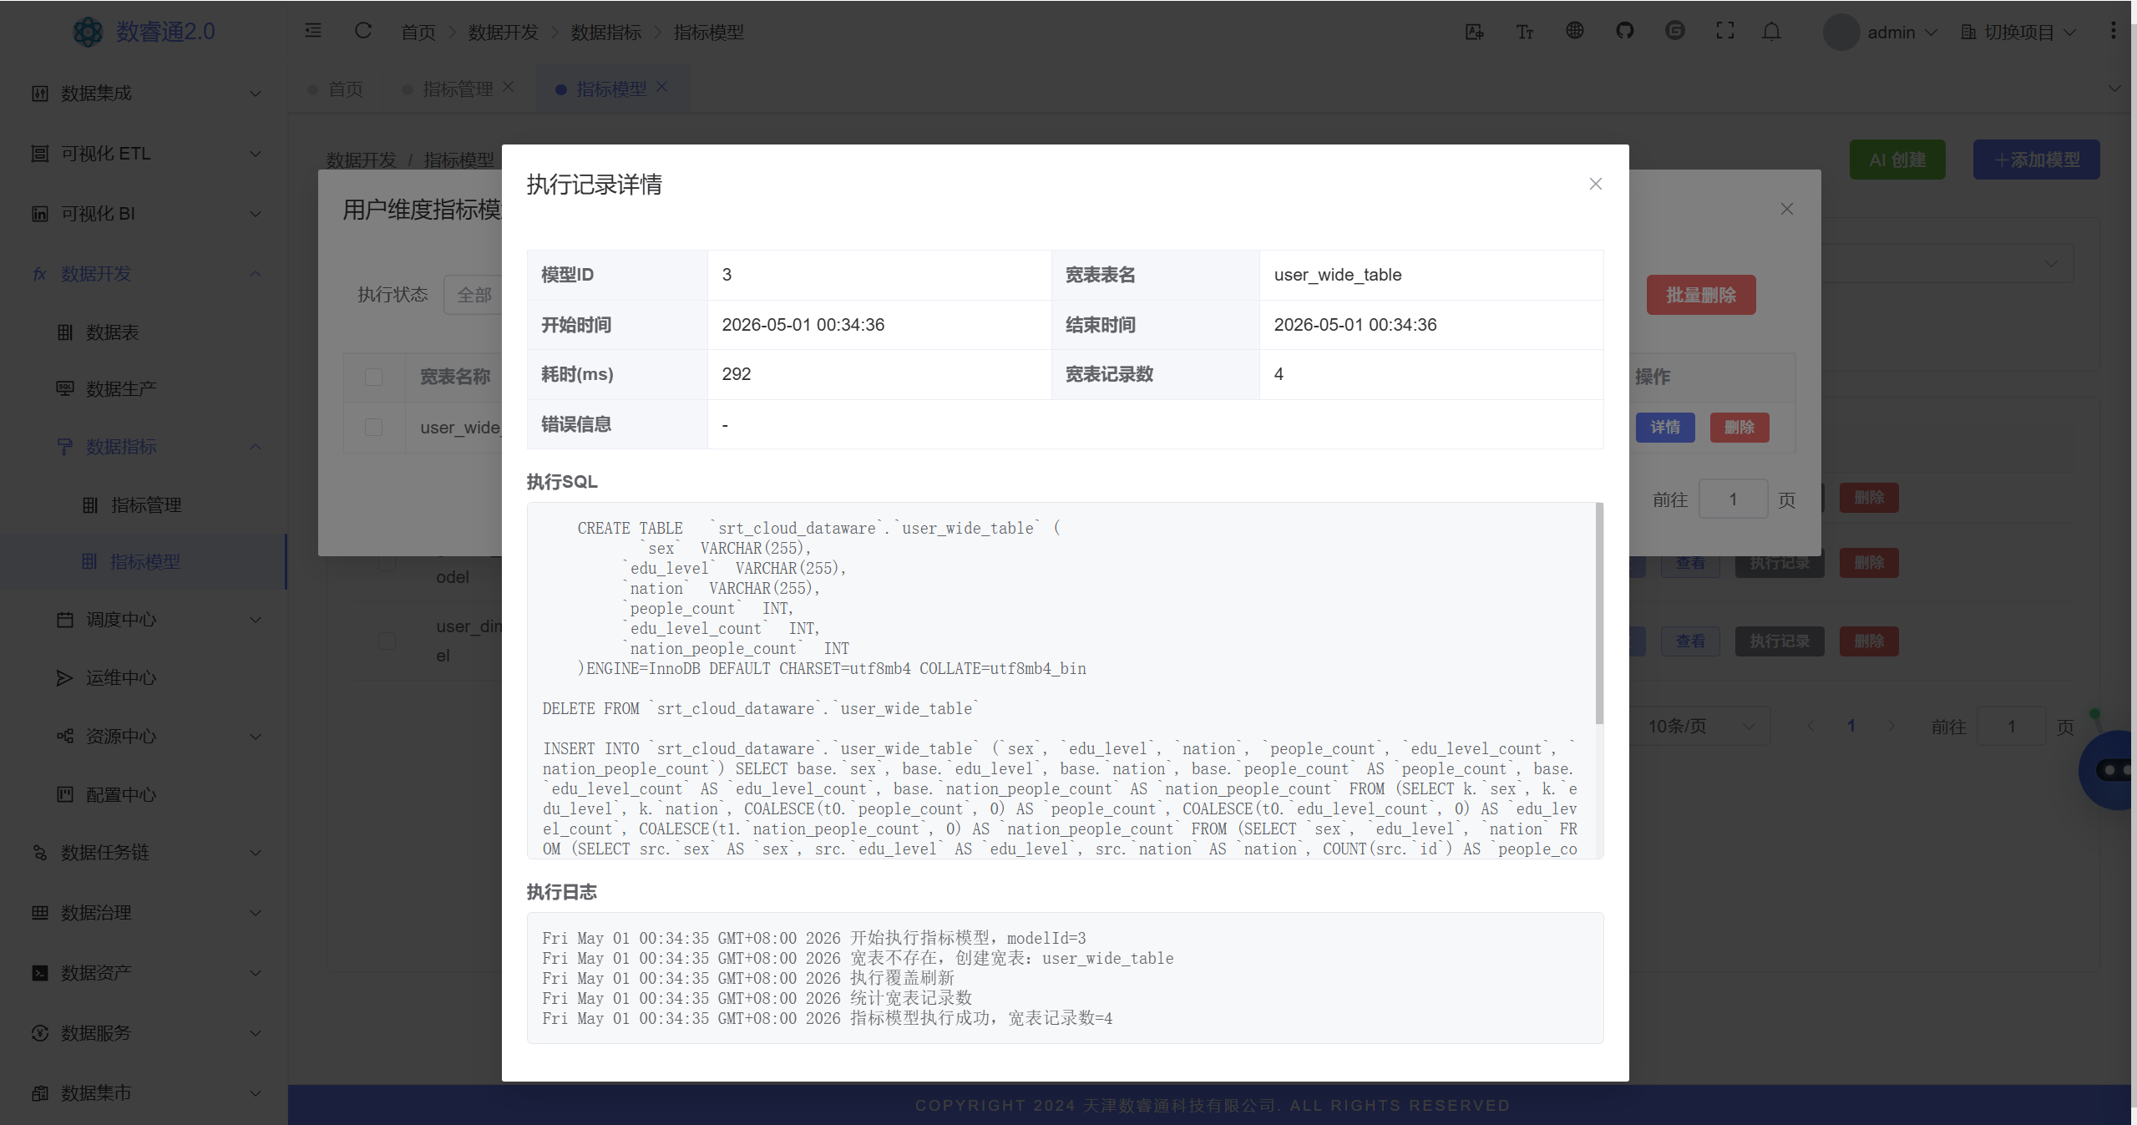Click the 可视化 ETL sidebar icon
Screen dimensions: 2137x1125
39,154
